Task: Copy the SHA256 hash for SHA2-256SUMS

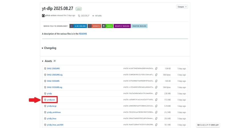Action: (156, 68)
